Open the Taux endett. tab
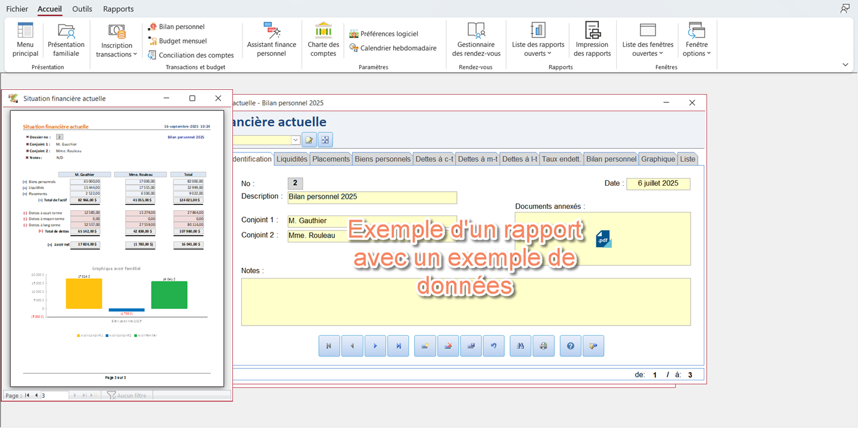The width and height of the screenshot is (858, 428). coord(562,159)
